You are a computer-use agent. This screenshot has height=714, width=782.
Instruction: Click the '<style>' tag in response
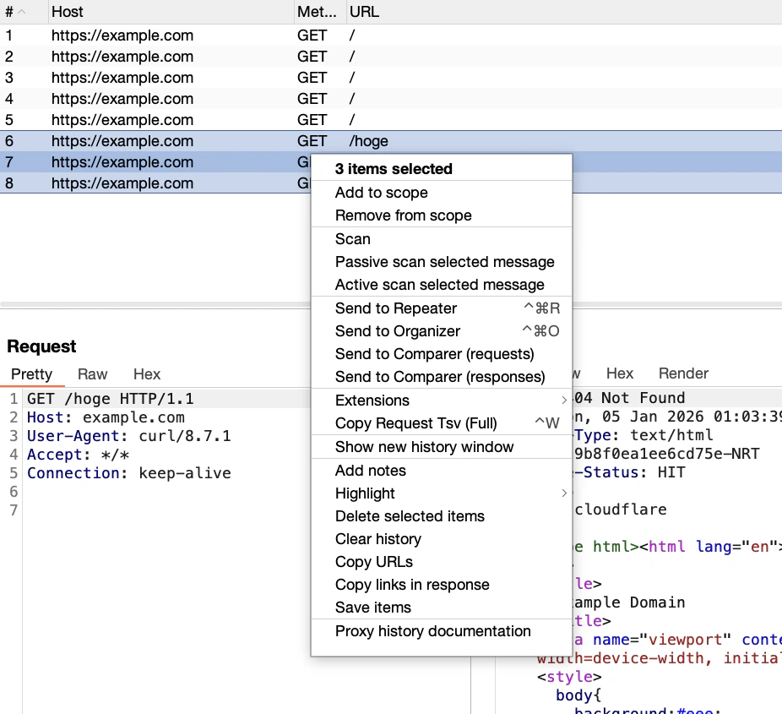click(569, 677)
